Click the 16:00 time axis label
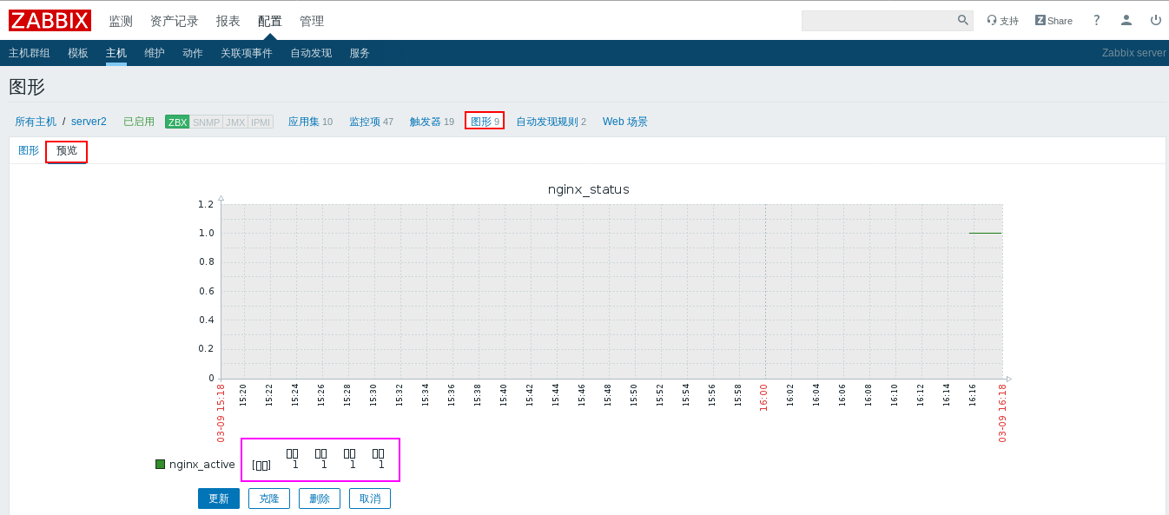1169x515 pixels. [x=764, y=398]
